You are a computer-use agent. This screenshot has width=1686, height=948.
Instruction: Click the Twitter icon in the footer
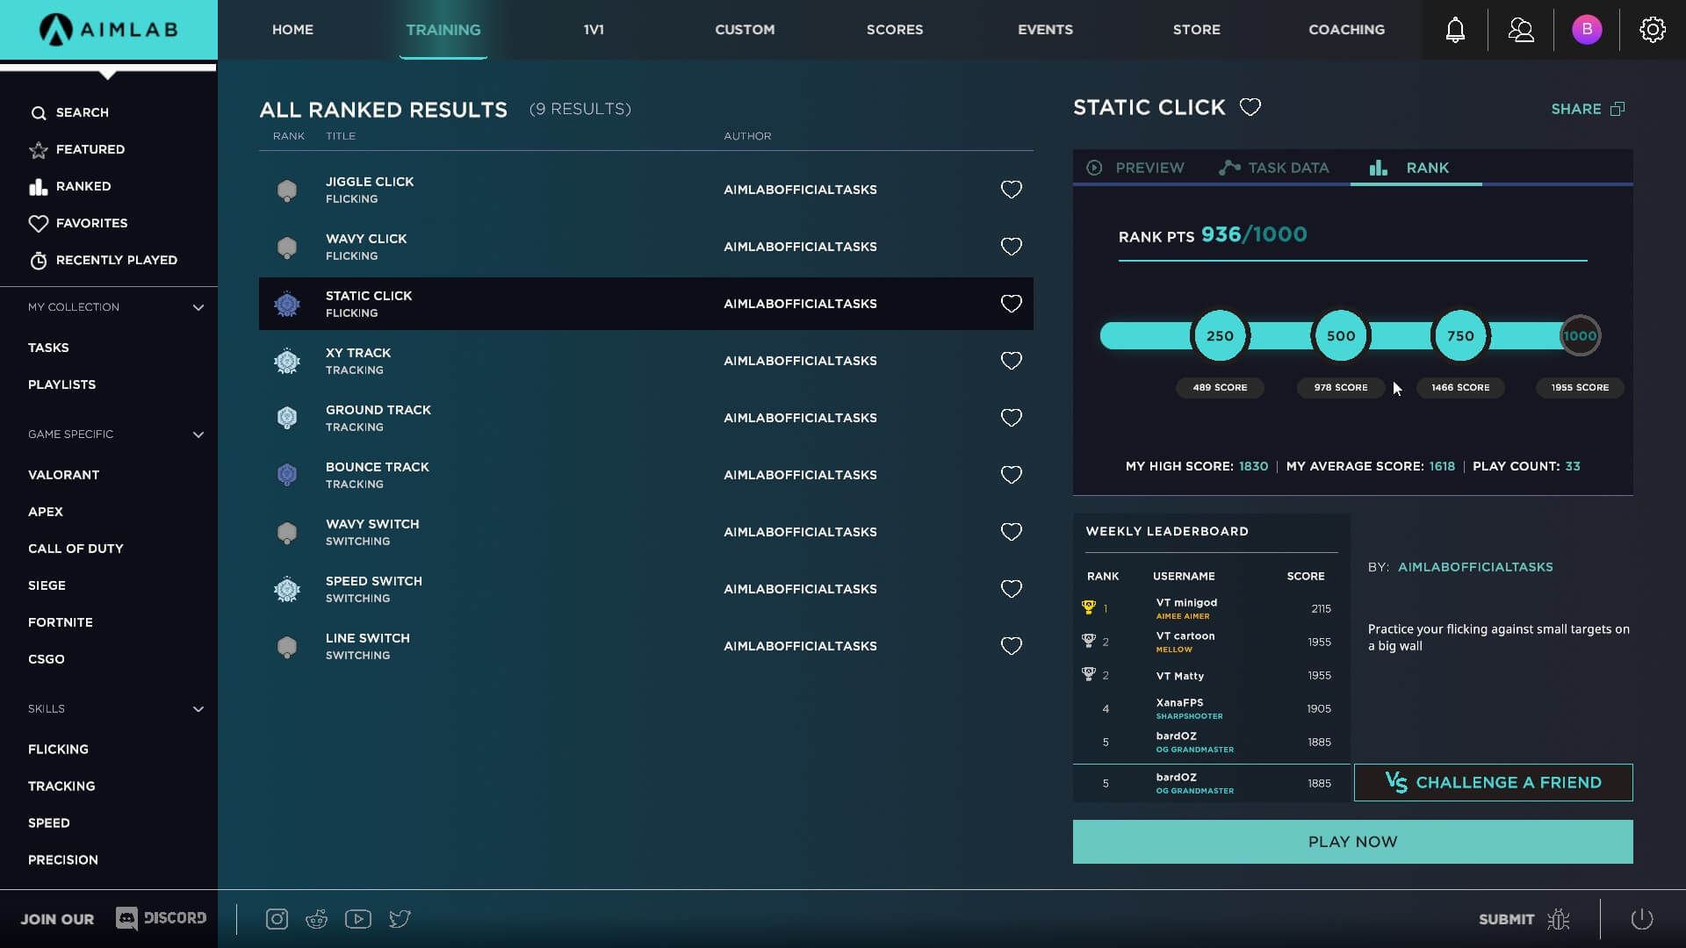coord(400,918)
